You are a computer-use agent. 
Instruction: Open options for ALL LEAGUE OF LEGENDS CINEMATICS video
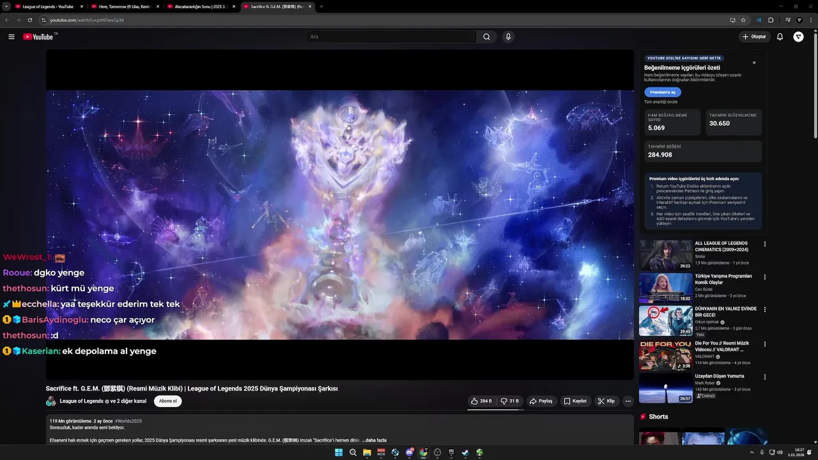coord(765,244)
